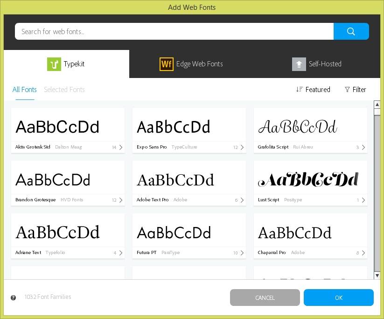Select the Chaparral Pro font preview

pyautogui.click(x=310, y=230)
